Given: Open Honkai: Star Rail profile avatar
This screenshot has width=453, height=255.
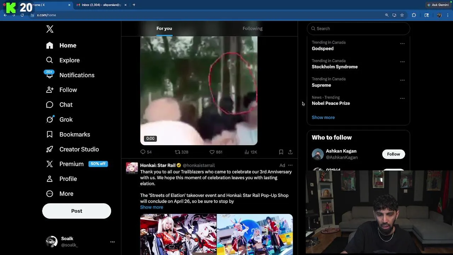Looking at the screenshot, I should [x=132, y=168].
